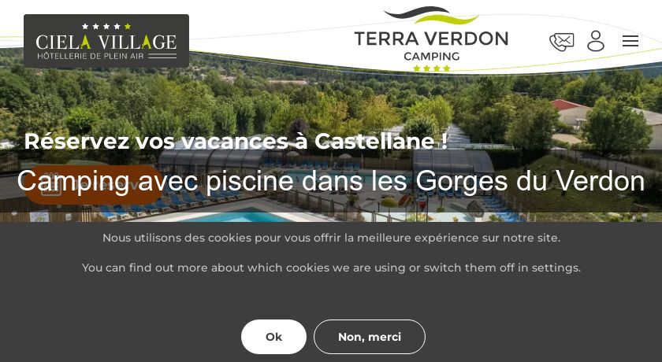The image size is (662, 362).
Task: Click the Ciela Village logo
Action: (106, 41)
